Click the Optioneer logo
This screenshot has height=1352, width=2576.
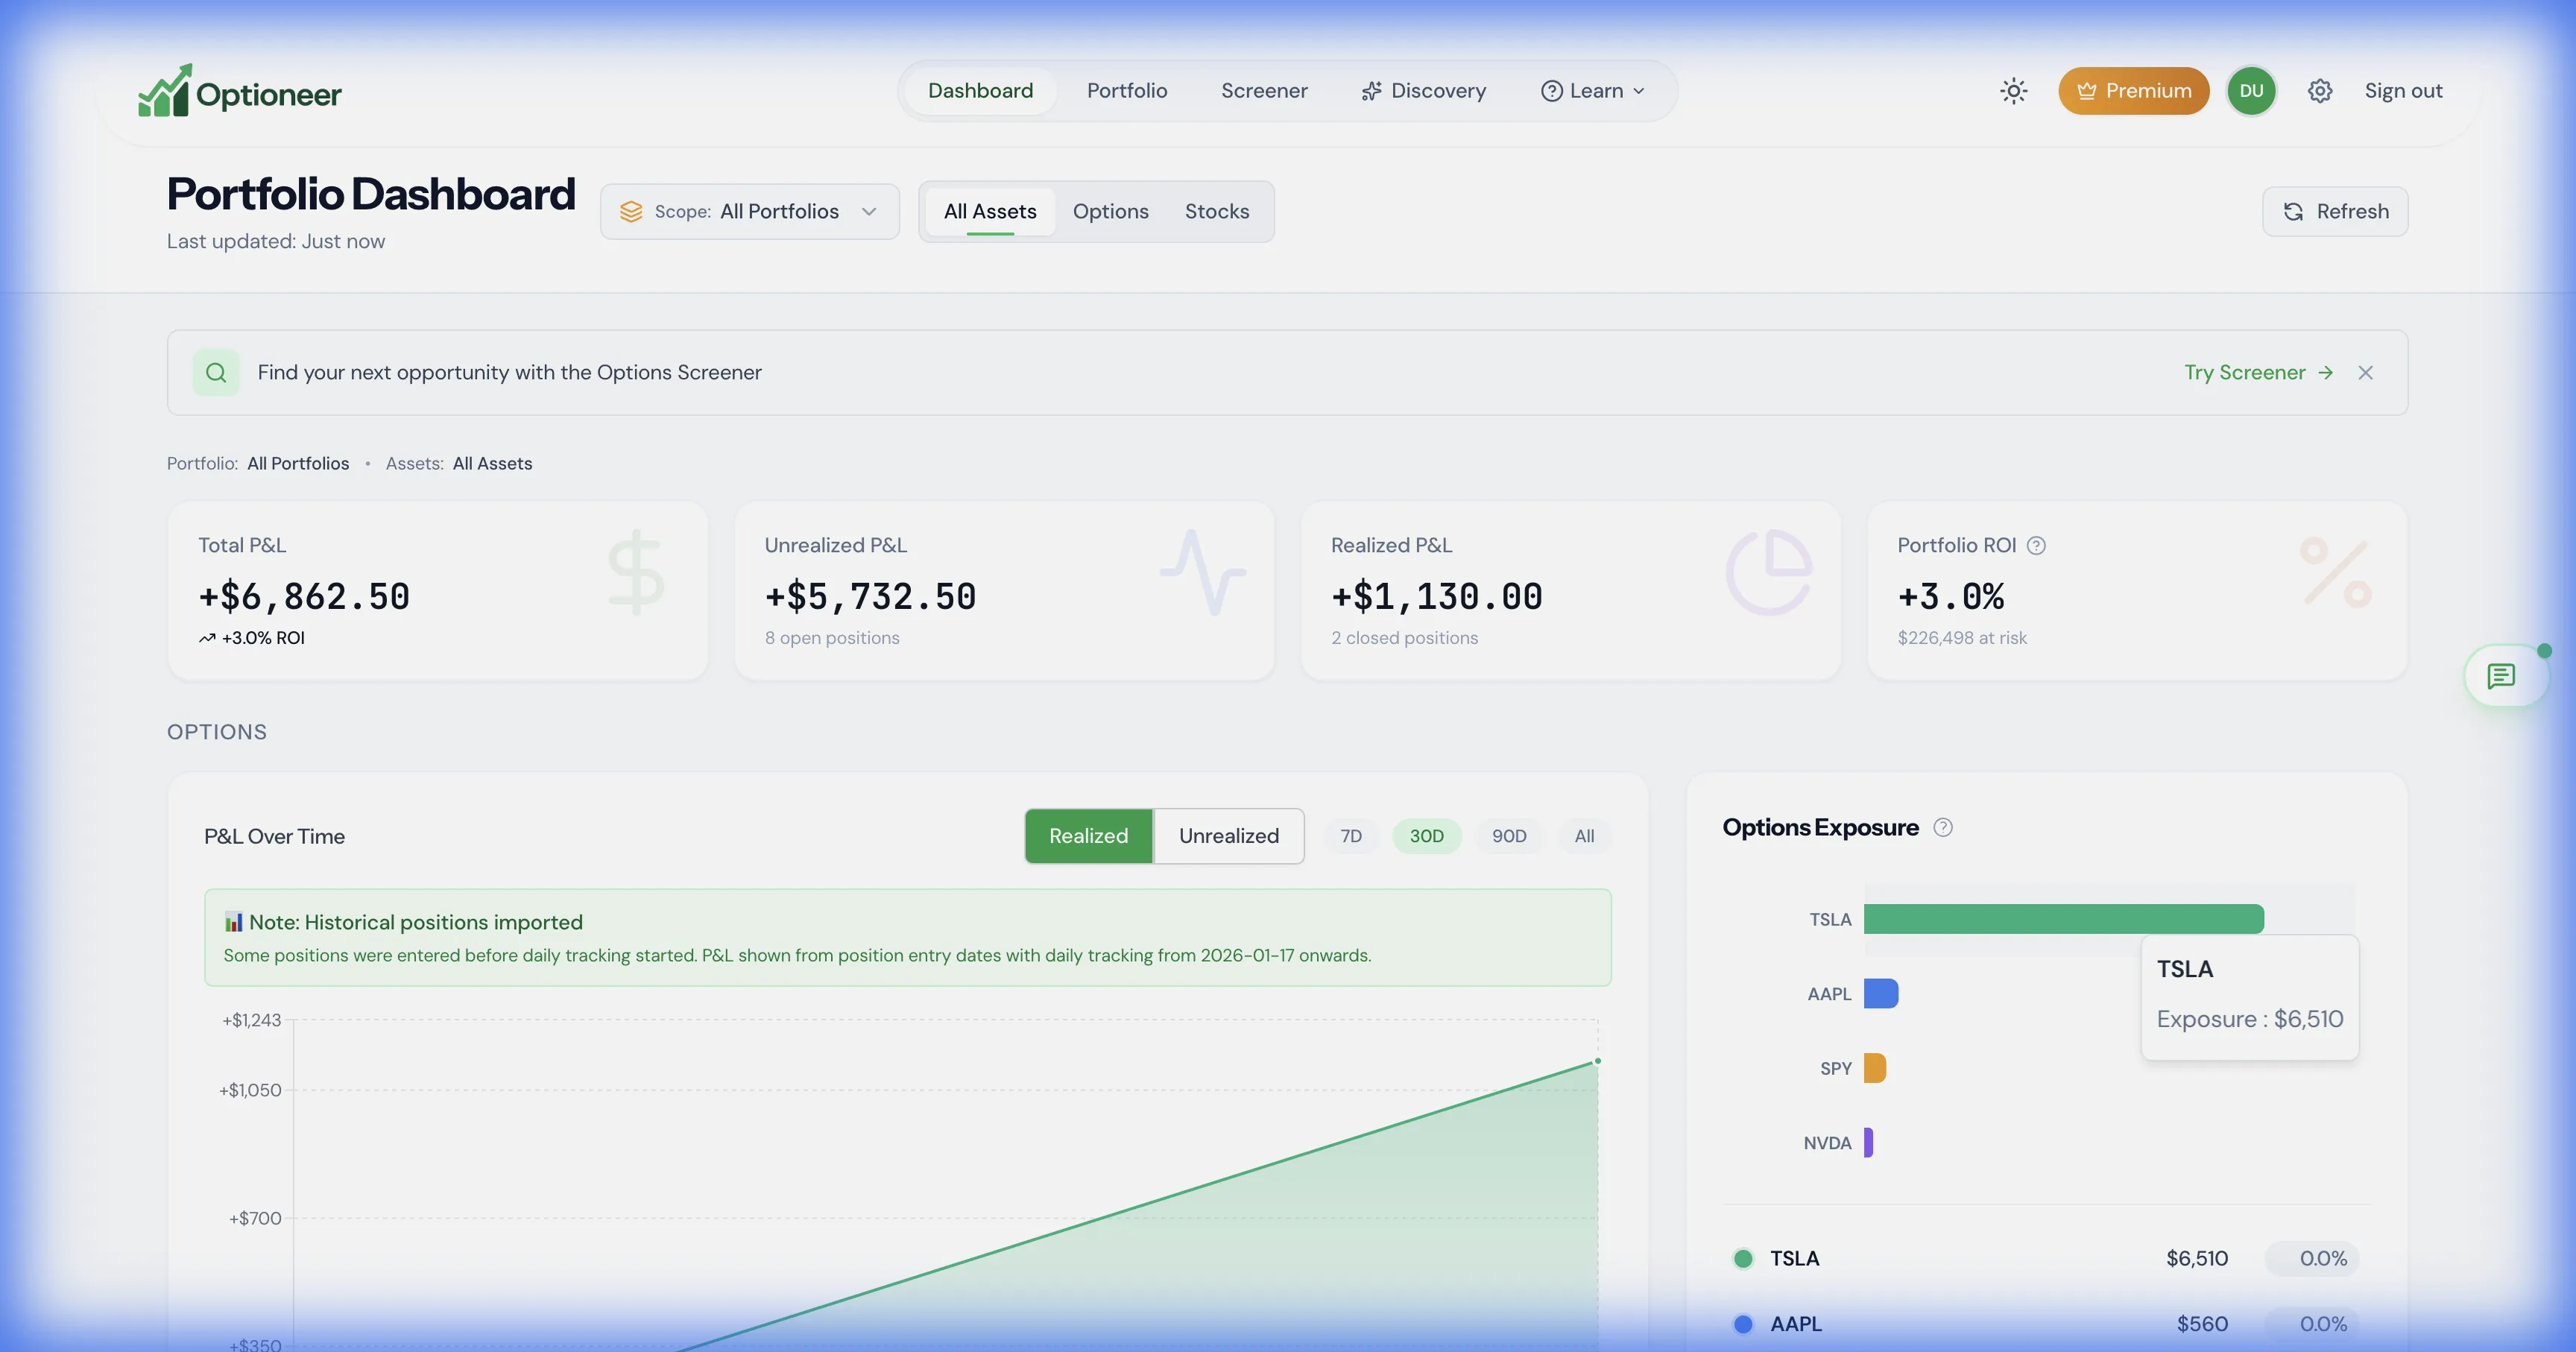click(240, 91)
